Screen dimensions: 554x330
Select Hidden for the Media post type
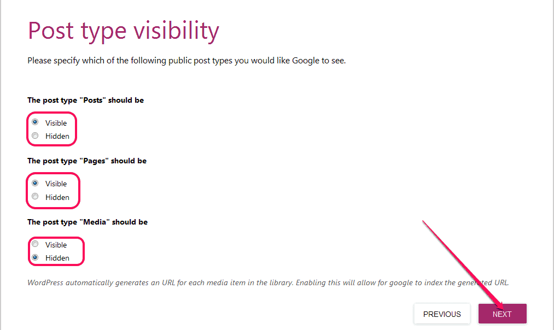(35, 257)
